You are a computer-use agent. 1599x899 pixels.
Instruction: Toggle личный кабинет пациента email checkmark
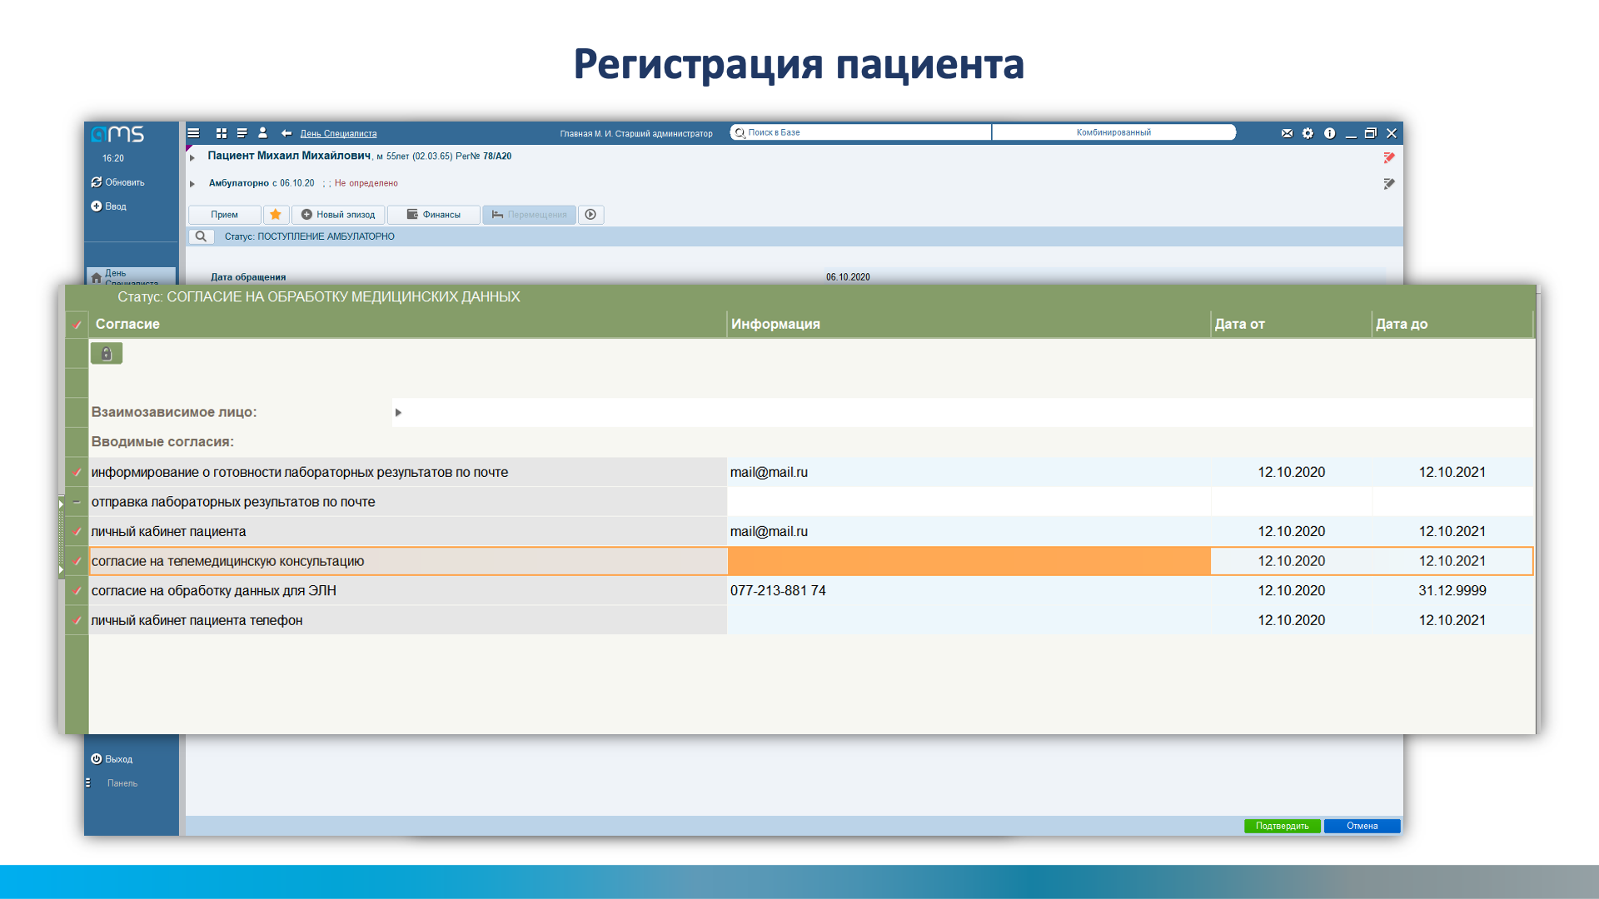coord(77,532)
